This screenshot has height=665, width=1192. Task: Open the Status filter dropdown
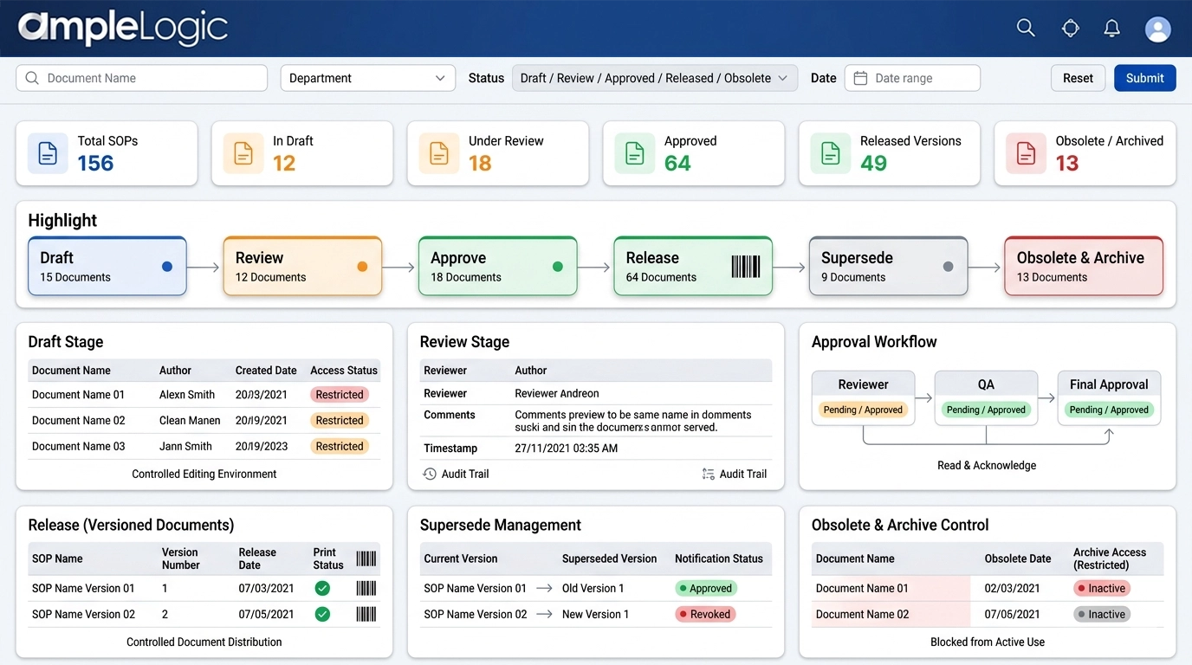point(654,78)
